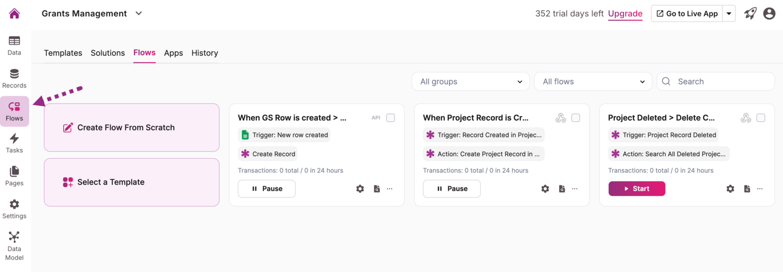Tick the checkbox on GS Row flow card
This screenshot has width=783, height=272.
coord(390,118)
